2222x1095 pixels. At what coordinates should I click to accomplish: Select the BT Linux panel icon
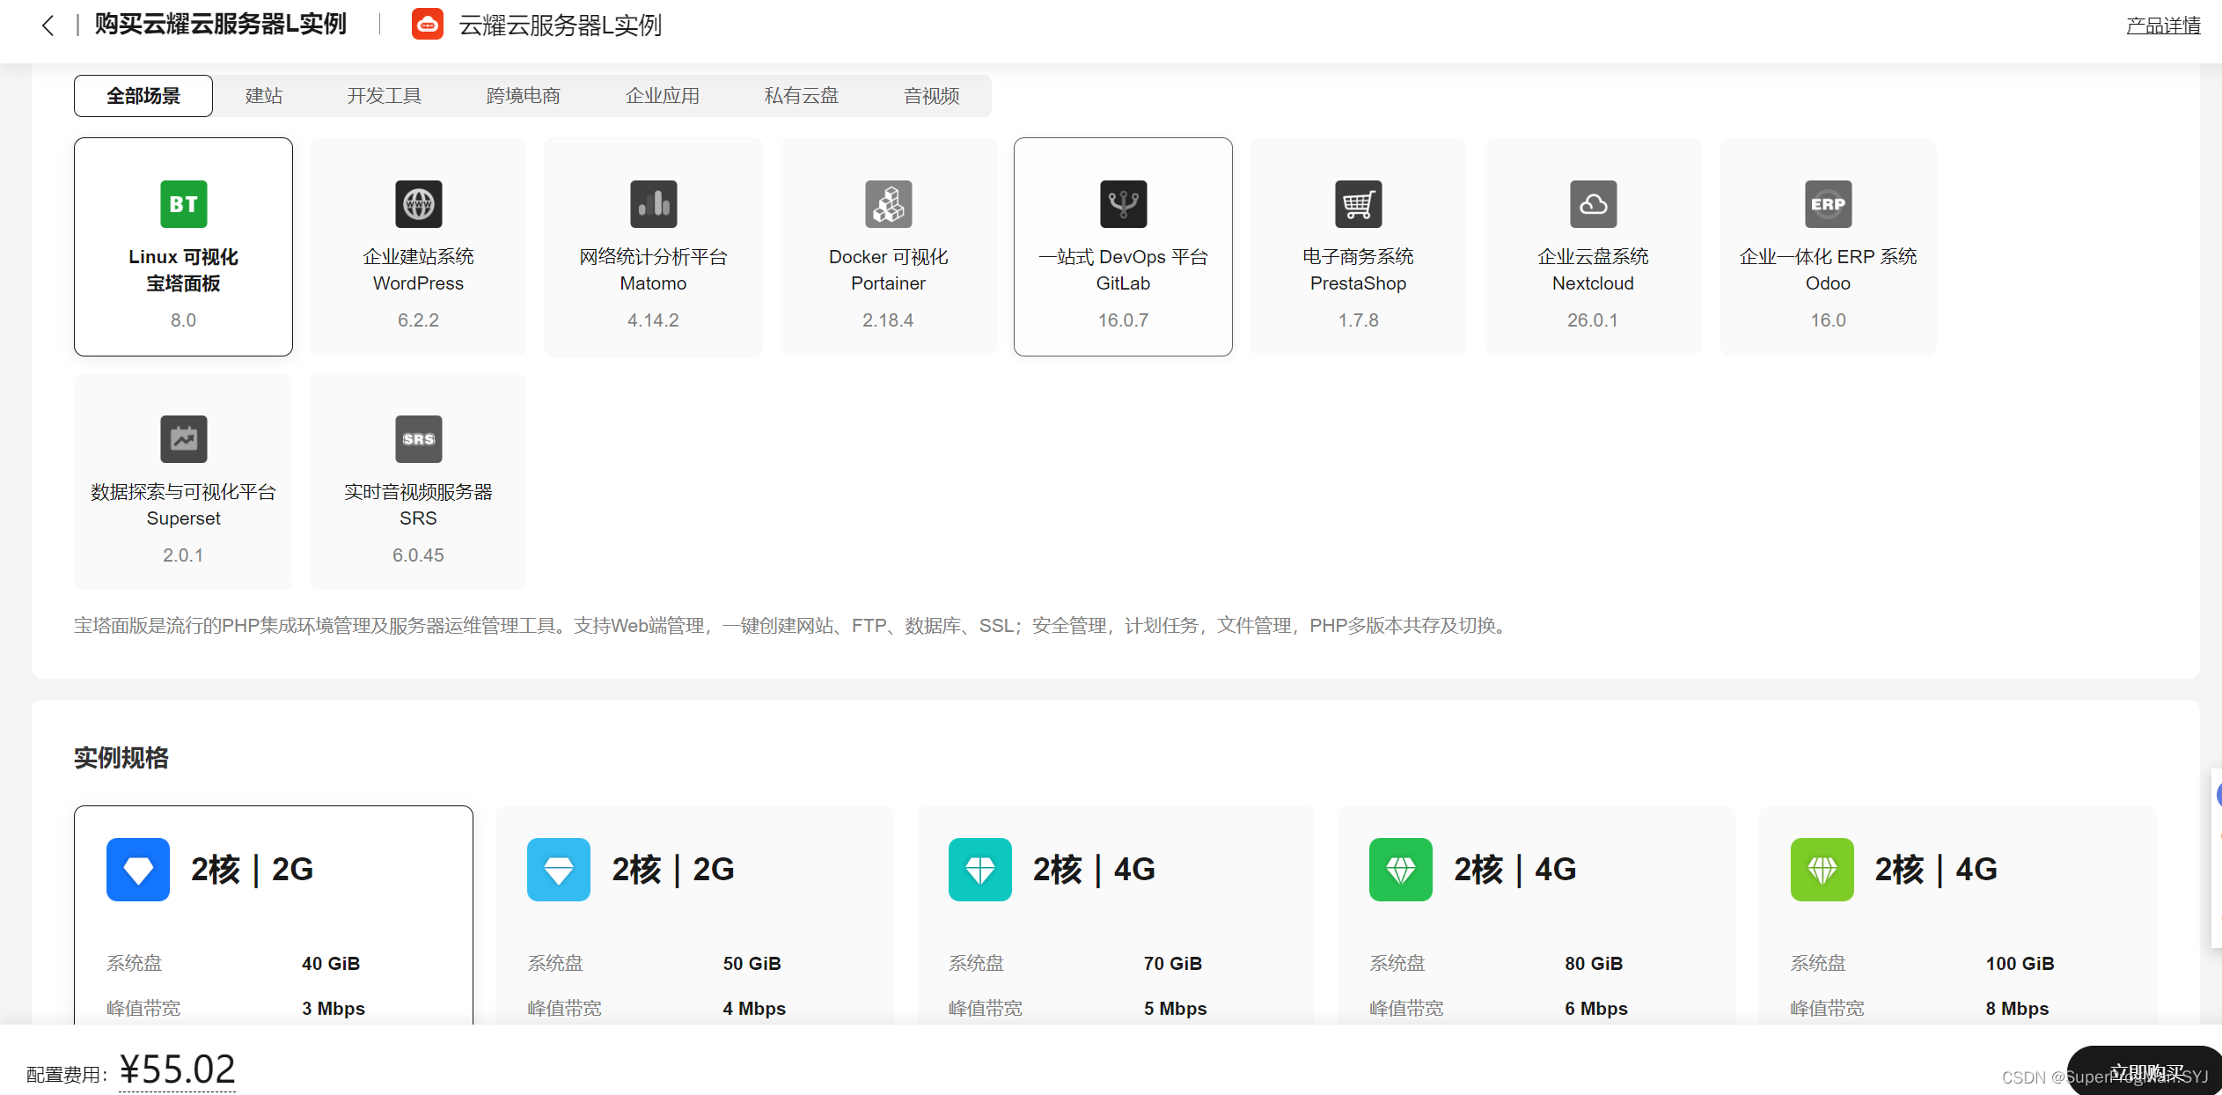(x=183, y=204)
